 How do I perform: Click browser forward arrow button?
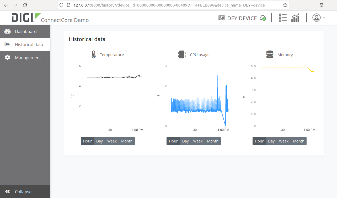point(15,5)
